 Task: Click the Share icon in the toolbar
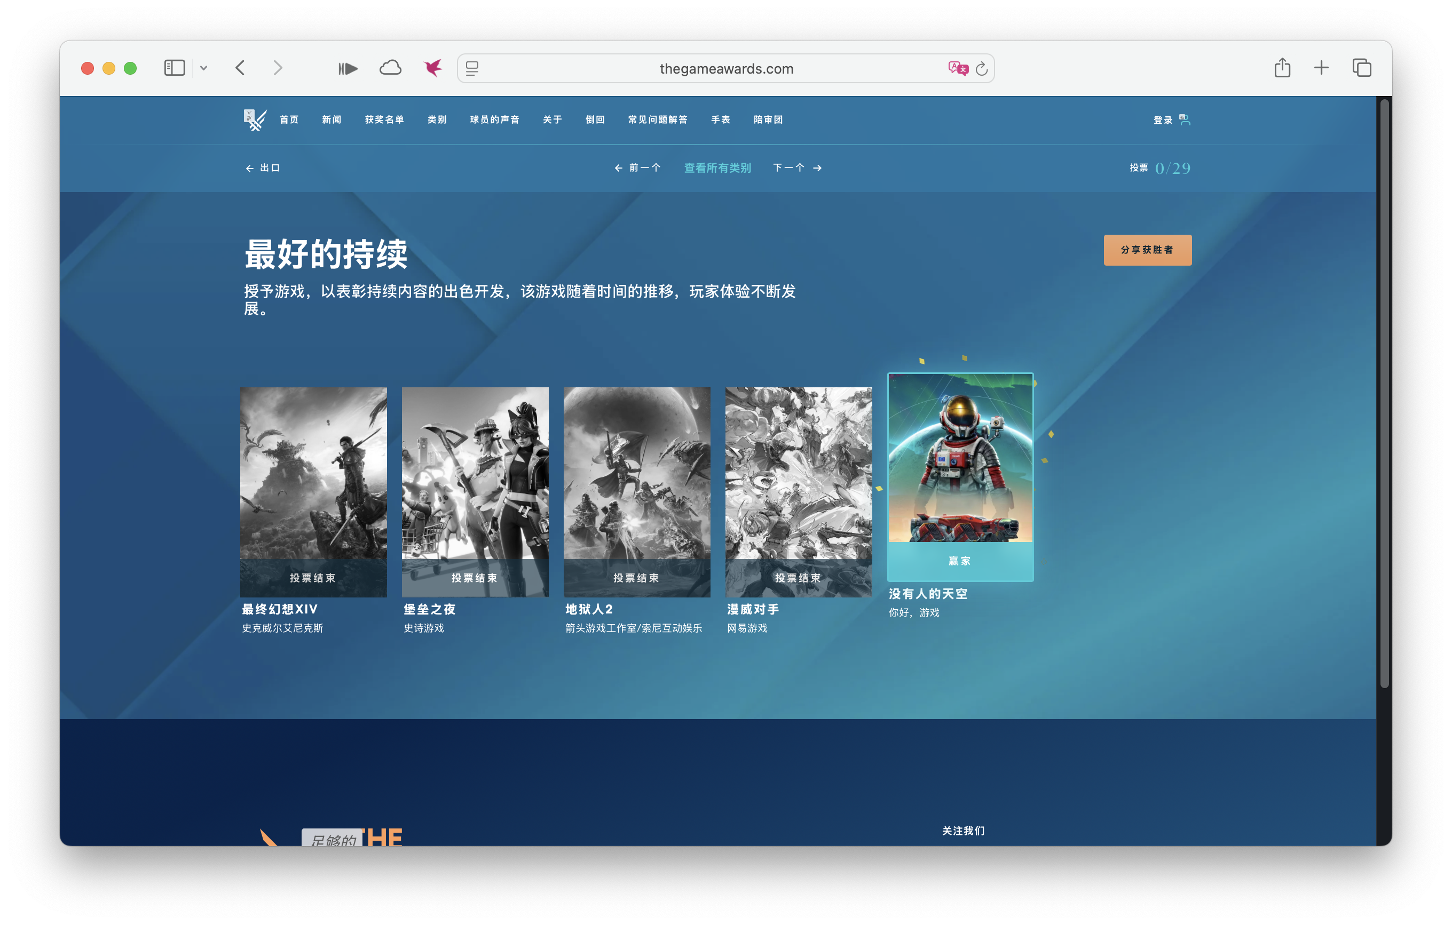tap(1282, 68)
